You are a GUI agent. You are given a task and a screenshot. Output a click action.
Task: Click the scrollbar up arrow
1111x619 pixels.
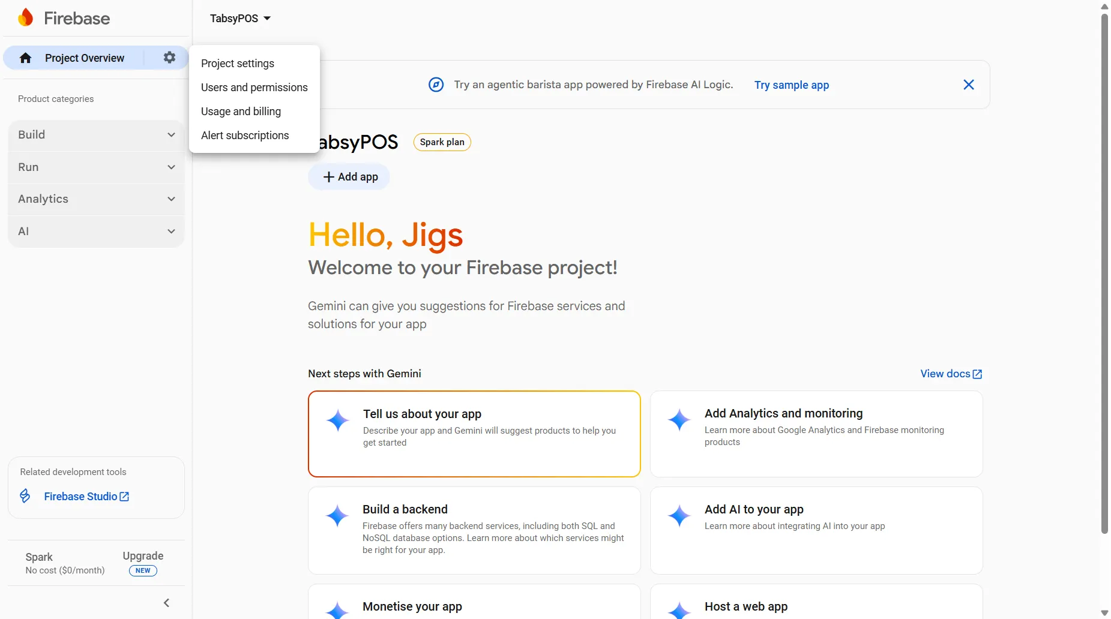point(1104,7)
